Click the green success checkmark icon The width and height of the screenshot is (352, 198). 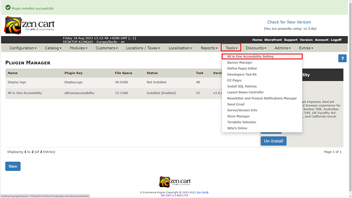tap(8, 7)
